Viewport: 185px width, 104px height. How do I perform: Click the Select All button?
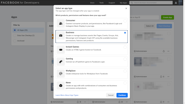[x=150, y=26]
